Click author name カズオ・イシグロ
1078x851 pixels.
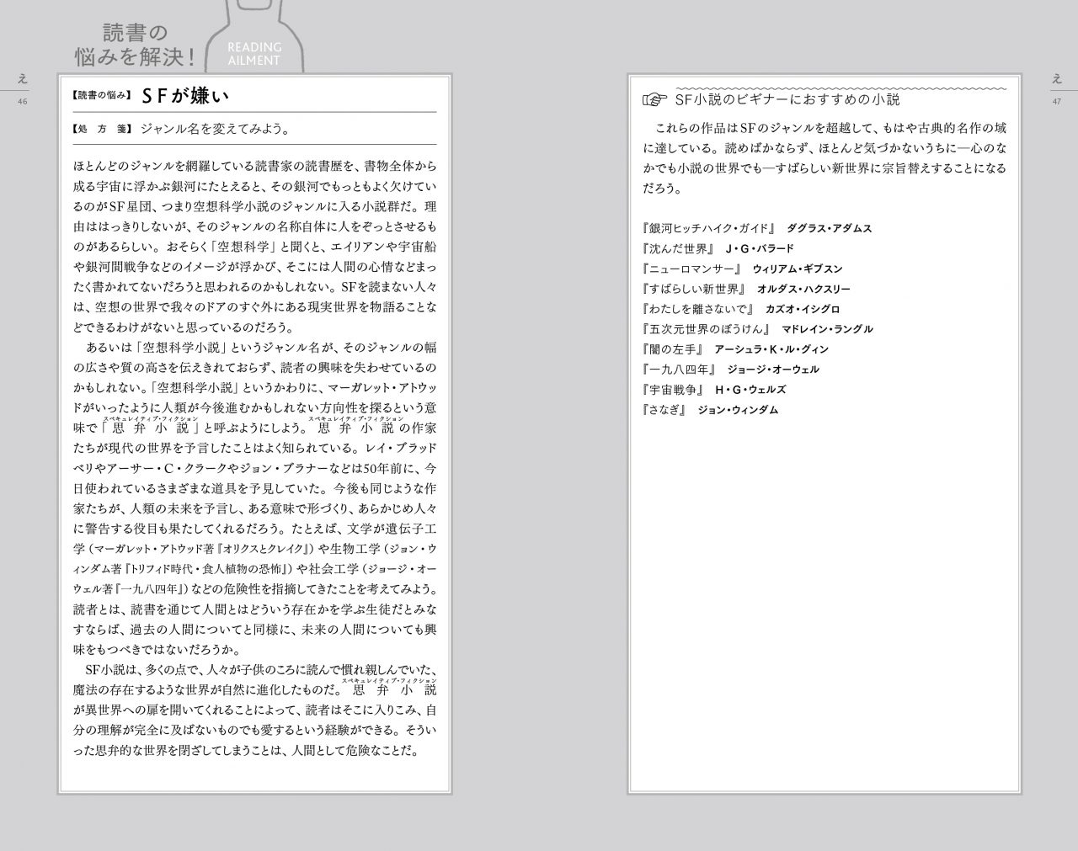[802, 309]
